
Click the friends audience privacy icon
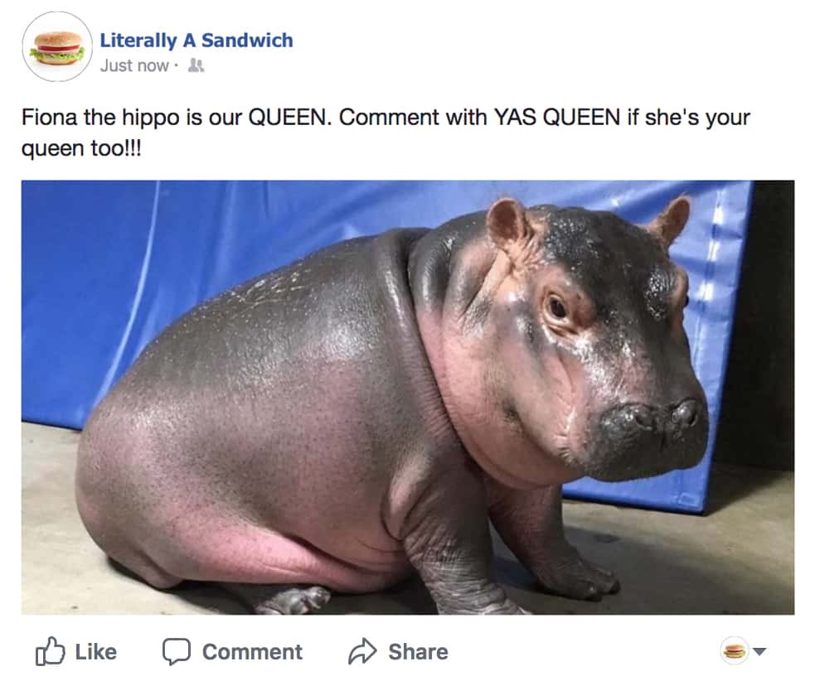197,65
